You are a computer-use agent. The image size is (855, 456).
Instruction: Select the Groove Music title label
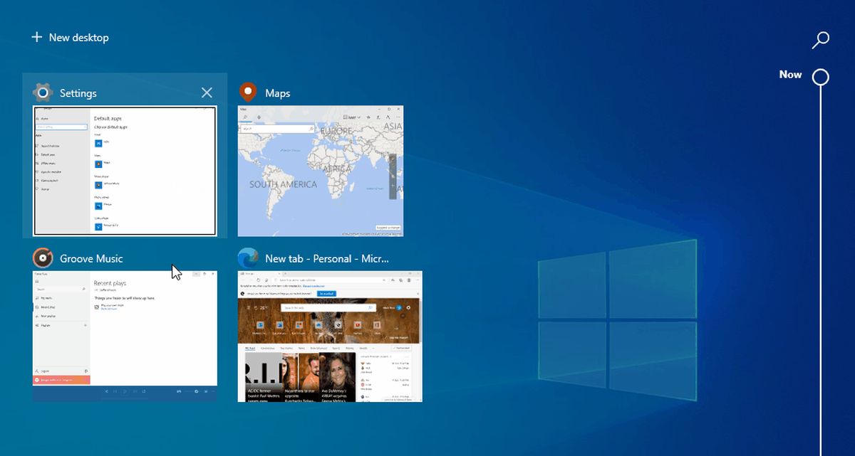[91, 259]
